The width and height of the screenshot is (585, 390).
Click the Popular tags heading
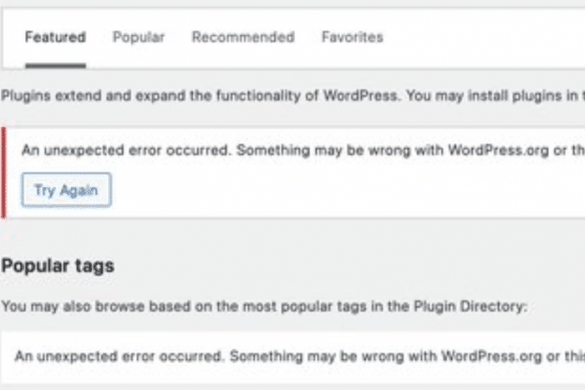(x=58, y=266)
